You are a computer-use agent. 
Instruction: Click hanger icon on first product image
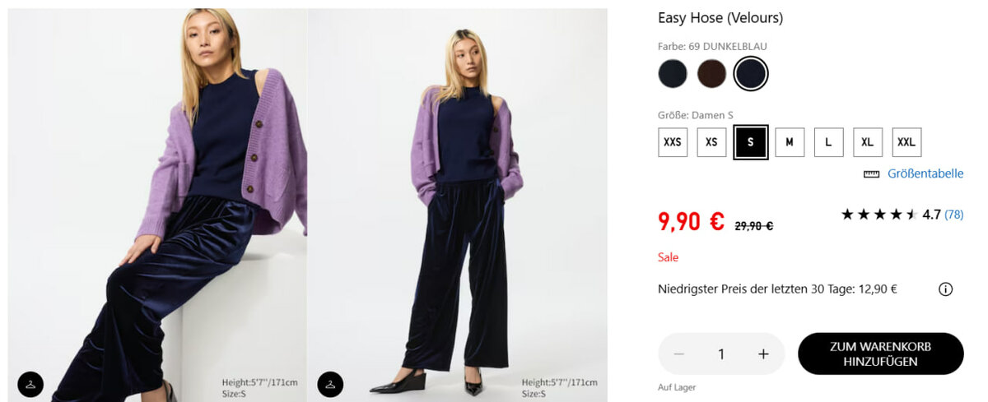(x=30, y=384)
